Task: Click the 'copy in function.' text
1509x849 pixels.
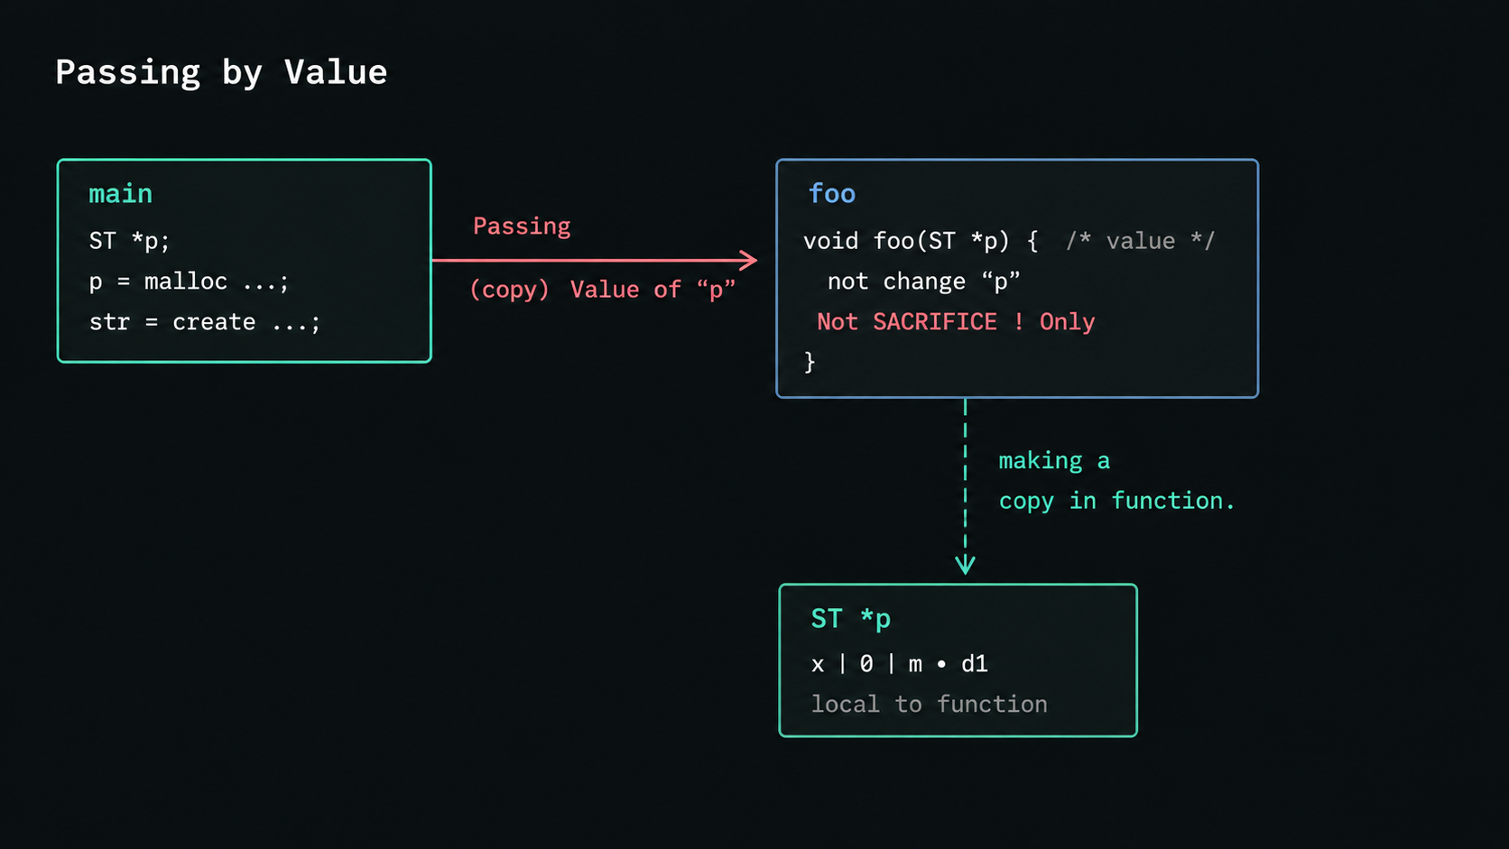Action: click(1116, 501)
